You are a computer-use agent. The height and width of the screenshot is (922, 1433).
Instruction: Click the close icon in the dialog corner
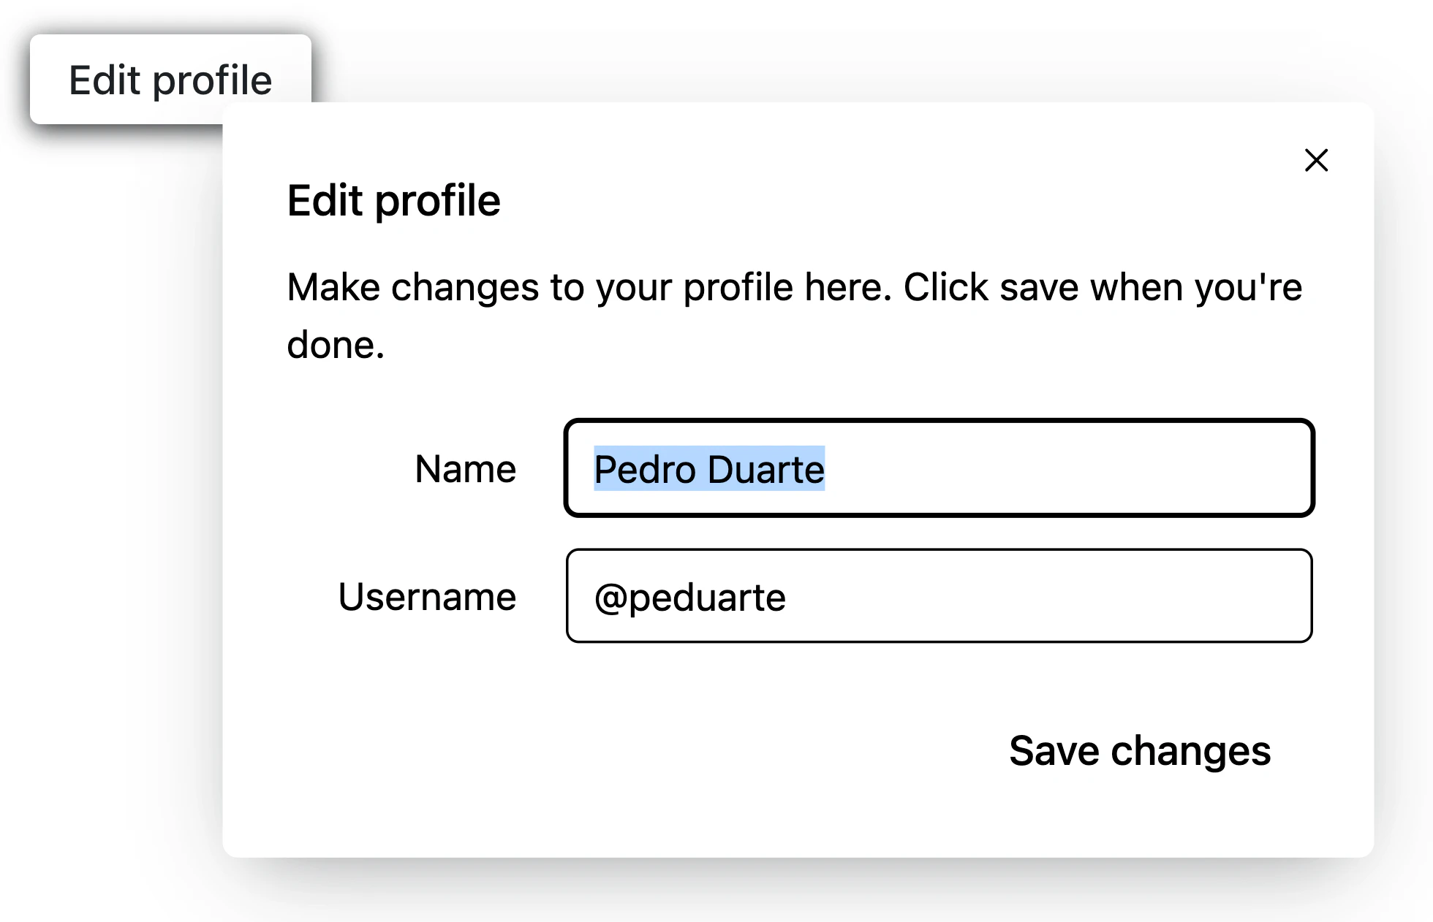coord(1316,161)
